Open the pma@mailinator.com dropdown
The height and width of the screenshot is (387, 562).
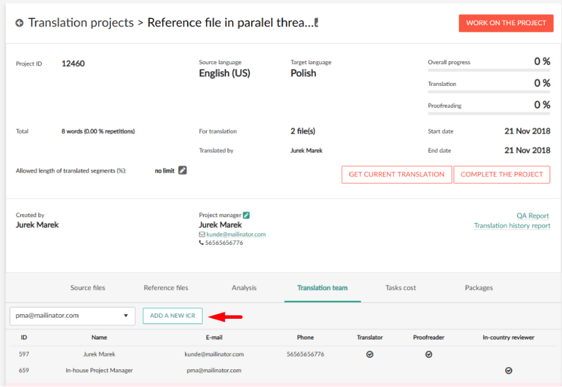point(72,316)
